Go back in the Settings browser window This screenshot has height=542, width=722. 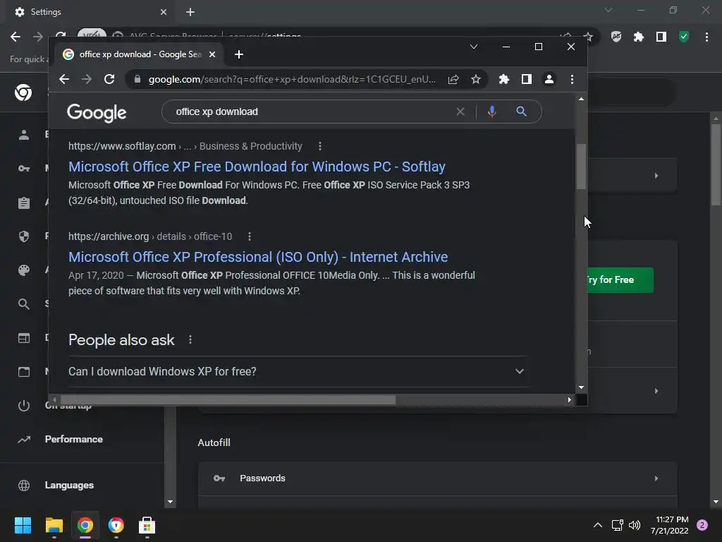(x=16, y=37)
